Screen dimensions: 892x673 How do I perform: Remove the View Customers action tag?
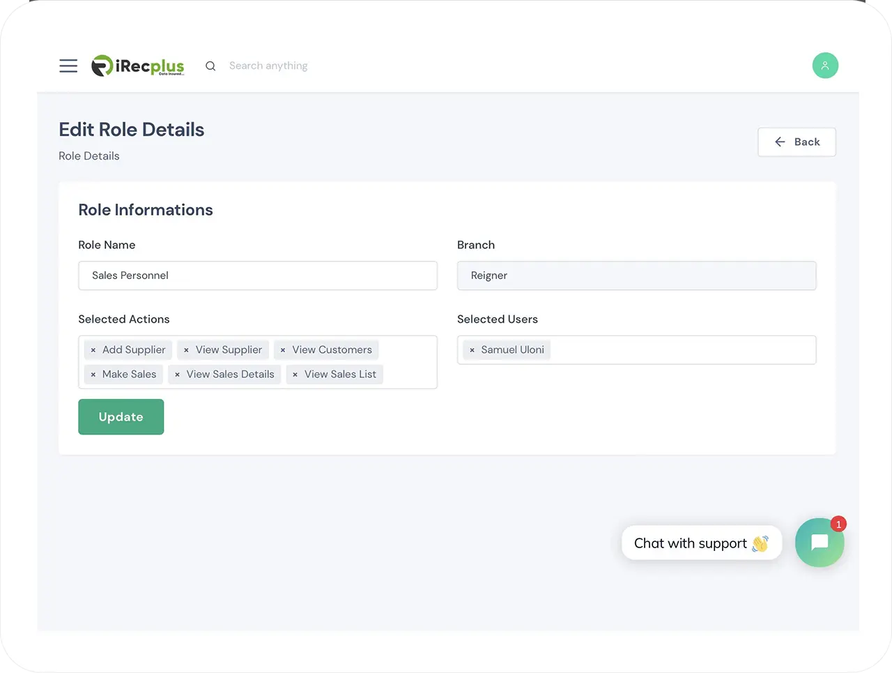point(283,350)
